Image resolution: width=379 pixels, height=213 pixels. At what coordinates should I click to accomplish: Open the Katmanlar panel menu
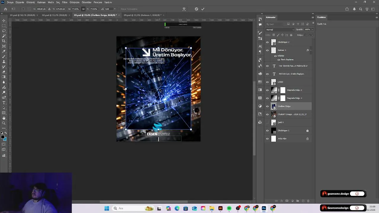pos(313,17)
